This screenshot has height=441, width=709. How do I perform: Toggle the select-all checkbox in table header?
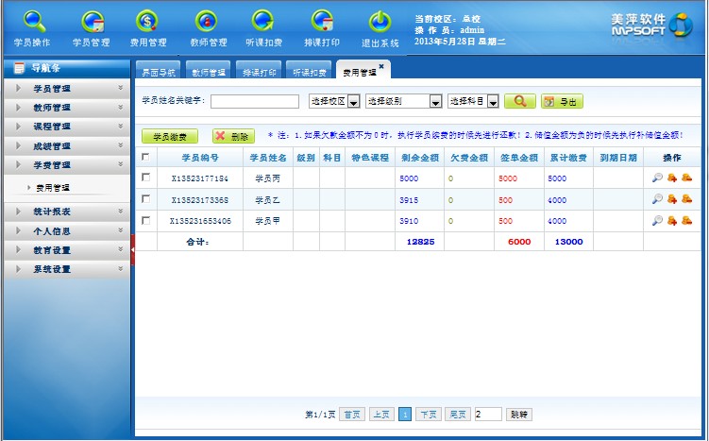[145, 157]
